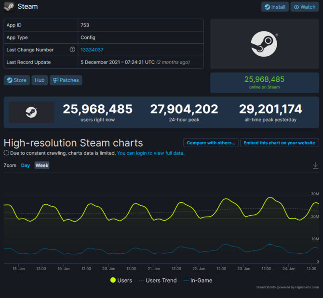Toggle the Users Trend series in legend

coord(158,280)
